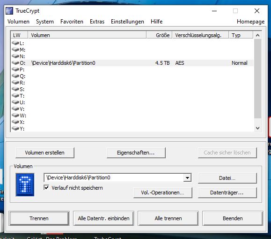
Task: Click the drive list scrollbar up arrow
Action: tap(257, 35)
